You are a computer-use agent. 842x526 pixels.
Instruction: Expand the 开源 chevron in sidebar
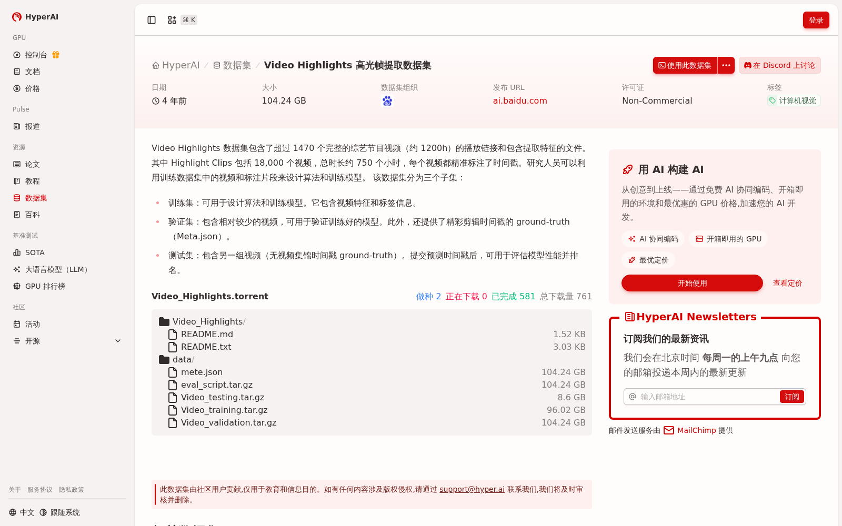click(x=118, y=341)
